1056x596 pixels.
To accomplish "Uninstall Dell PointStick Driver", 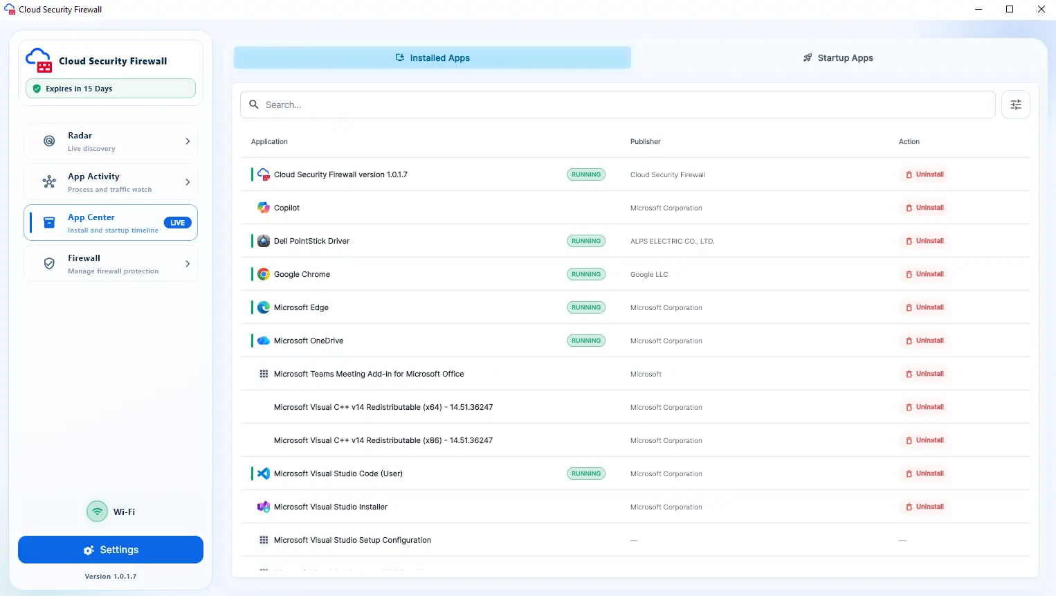I will [x=925, y=241].
